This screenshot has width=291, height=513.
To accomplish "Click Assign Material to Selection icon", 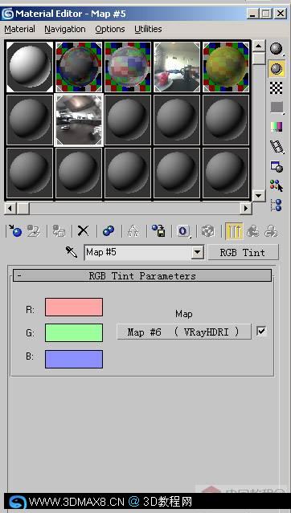I will tap(59, 231).
